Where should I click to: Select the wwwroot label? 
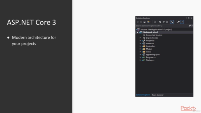(x=150, y=43)
